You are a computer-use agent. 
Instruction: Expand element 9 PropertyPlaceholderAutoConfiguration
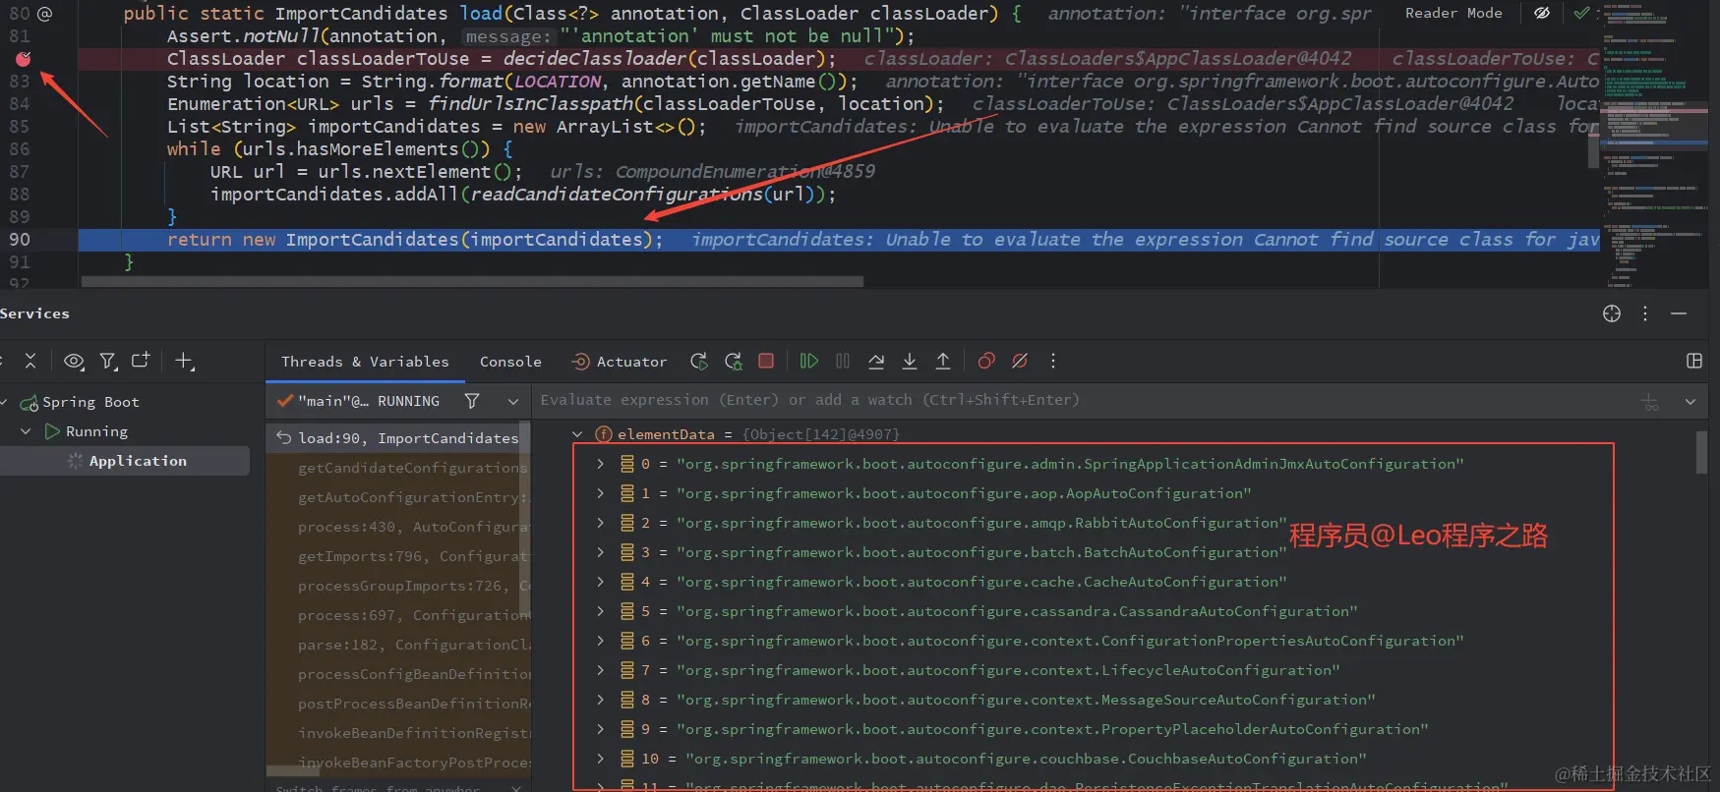[x=600, y=729]
